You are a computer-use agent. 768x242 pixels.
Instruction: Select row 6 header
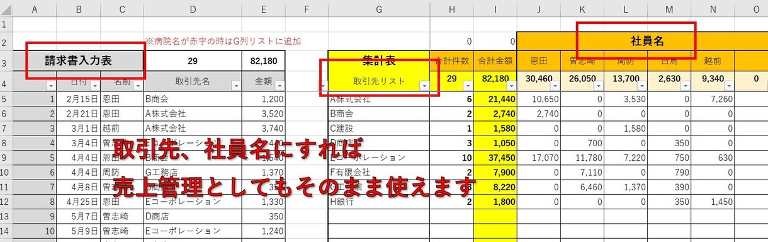(x=6, y=113)
